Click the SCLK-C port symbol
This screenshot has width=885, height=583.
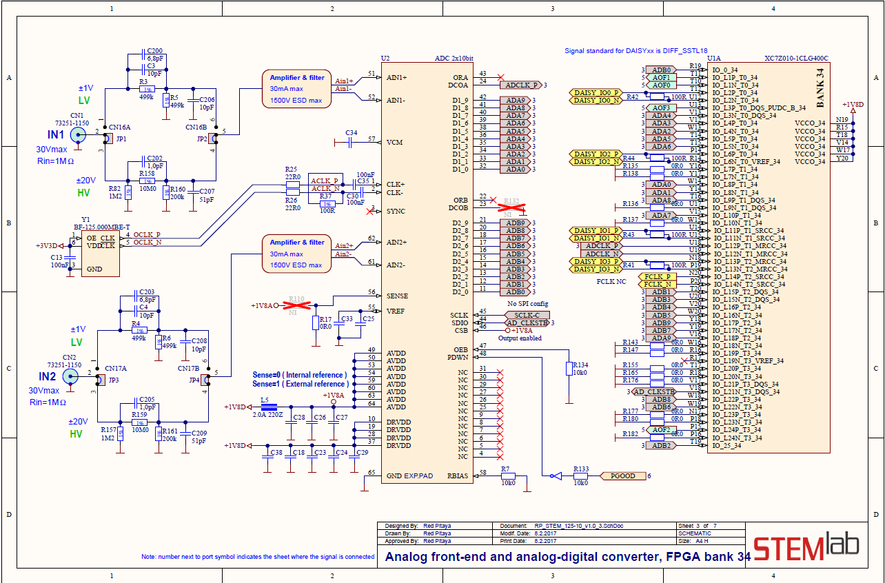[527, 315]
